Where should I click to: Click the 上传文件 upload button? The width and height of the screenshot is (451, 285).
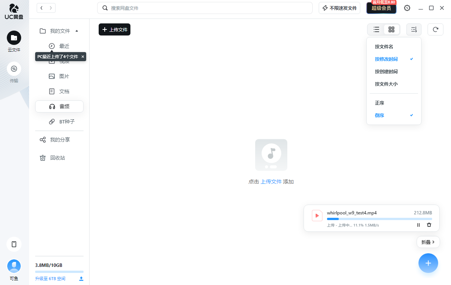(x=115, y=29)
